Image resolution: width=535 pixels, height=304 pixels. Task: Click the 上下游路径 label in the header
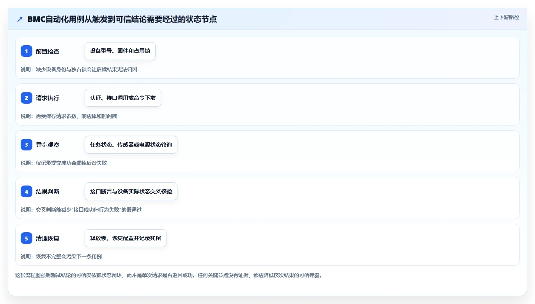[506, 17]
